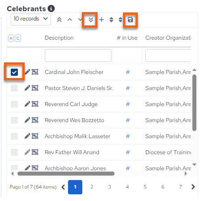Click the first sort arrows icon in toolbar

(x=111, y=20)
